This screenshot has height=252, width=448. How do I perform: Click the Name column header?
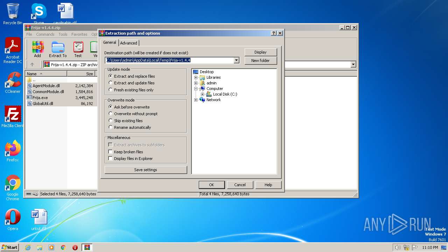46,74
